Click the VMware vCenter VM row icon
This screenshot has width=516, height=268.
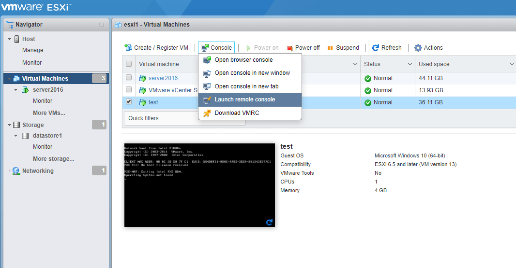[x=143, y=90]
